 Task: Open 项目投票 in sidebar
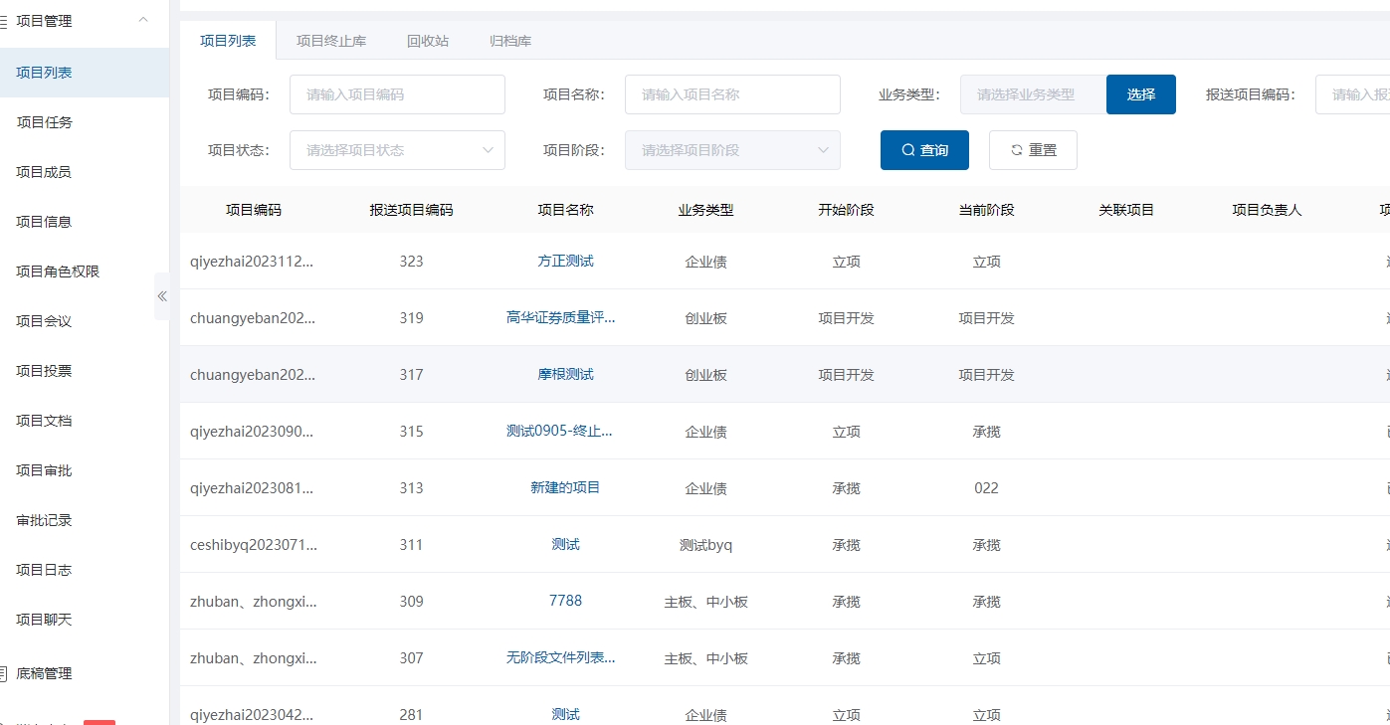pyautogui.click(x=85, y=371)
